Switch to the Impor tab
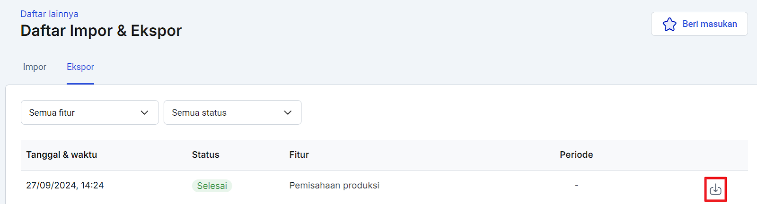The image size is (757, 204). (35, 67)
